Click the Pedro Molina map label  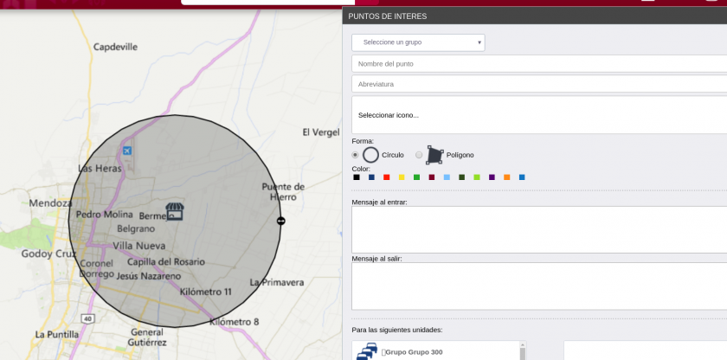[x=105, y=215]
